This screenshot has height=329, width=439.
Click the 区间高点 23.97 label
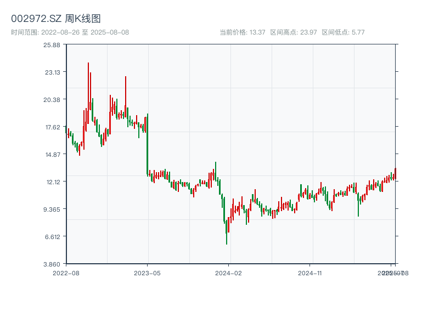pos(294,32)
